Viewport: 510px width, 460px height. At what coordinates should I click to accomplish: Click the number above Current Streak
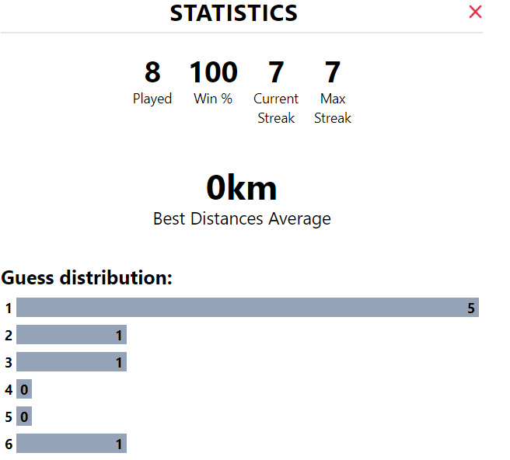(276, 72)
